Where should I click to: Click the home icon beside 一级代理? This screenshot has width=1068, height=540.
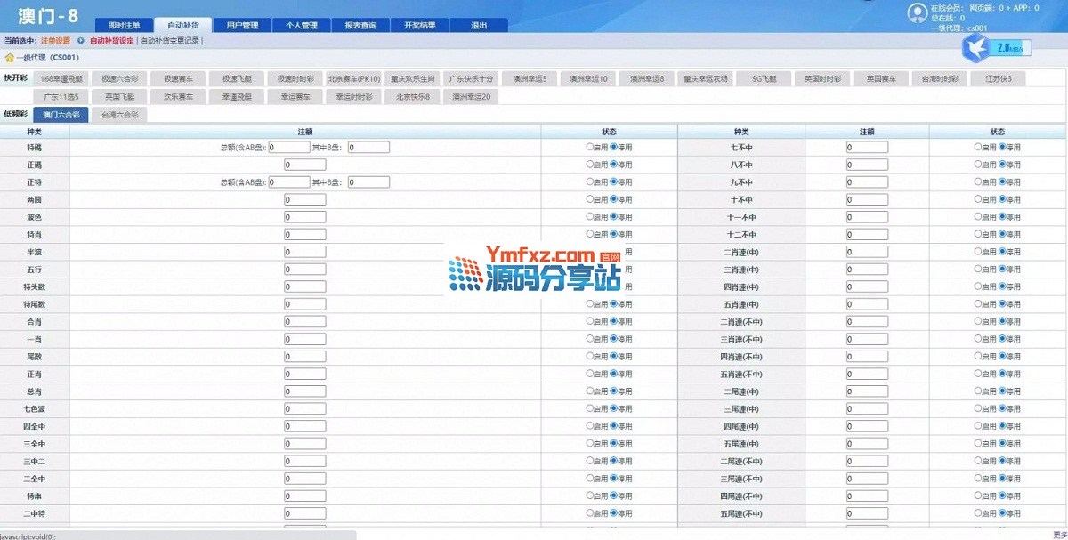(9, 58)
